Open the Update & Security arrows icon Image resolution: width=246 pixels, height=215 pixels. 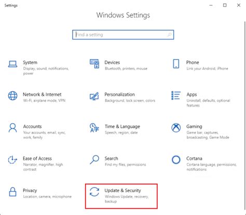[x=94, y=192]
